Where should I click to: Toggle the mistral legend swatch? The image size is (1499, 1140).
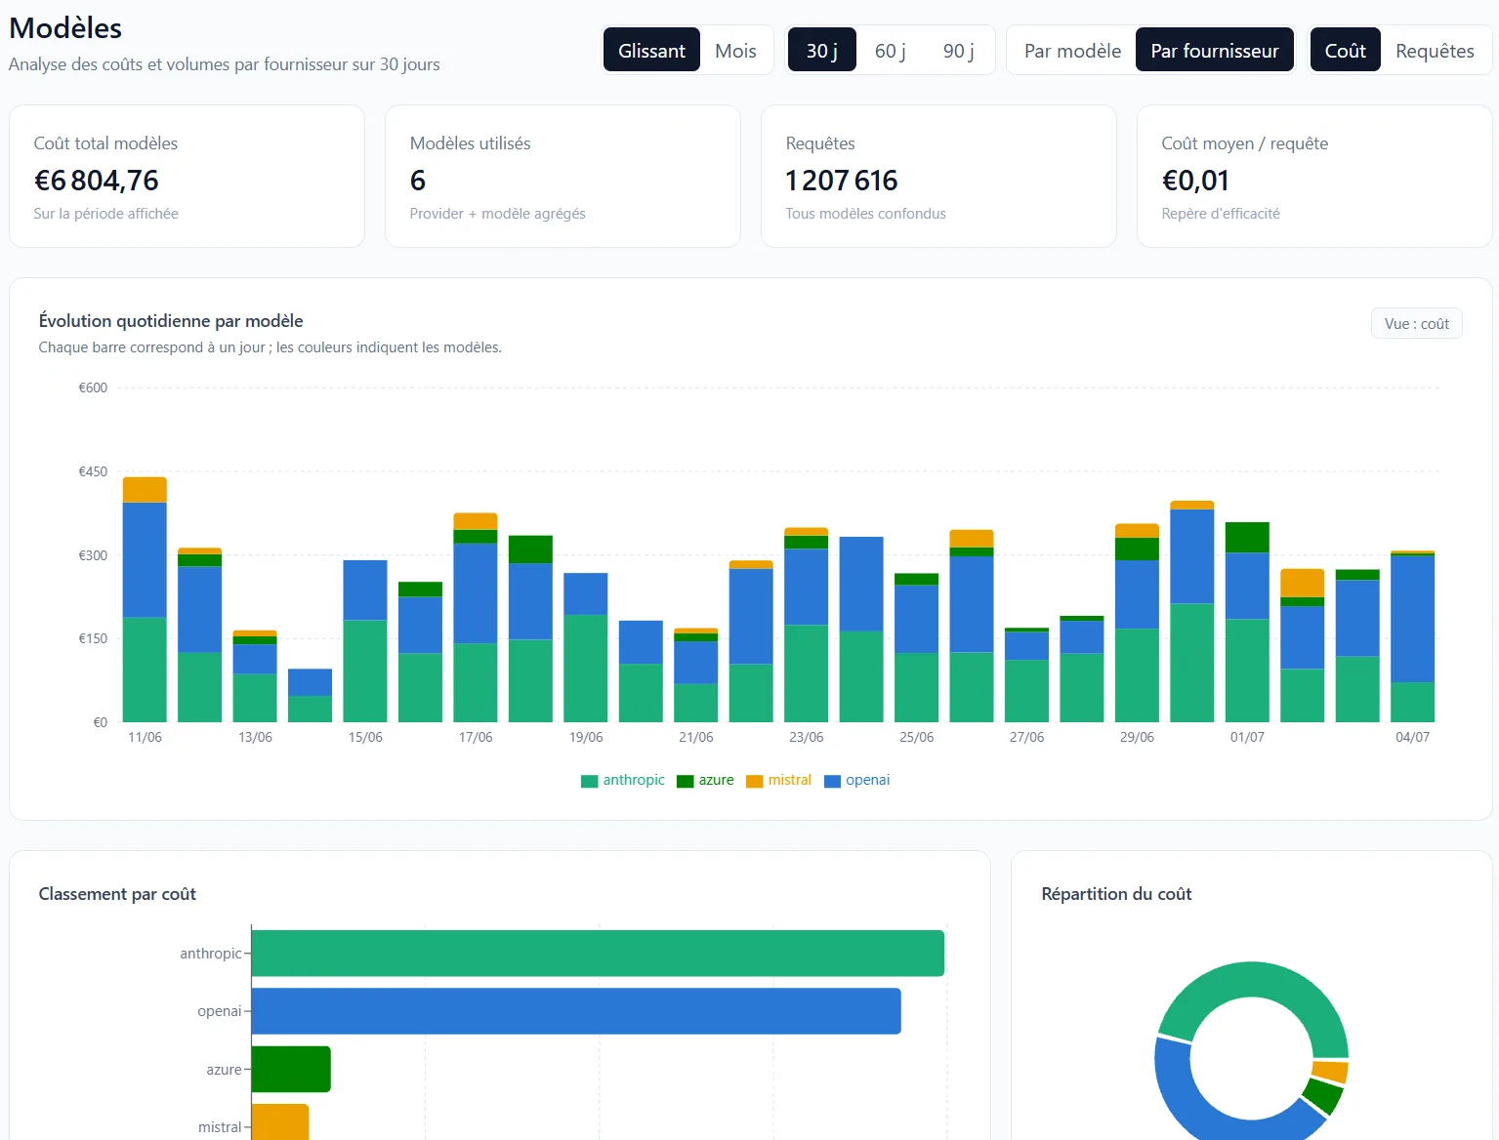(x=754, y=781)
